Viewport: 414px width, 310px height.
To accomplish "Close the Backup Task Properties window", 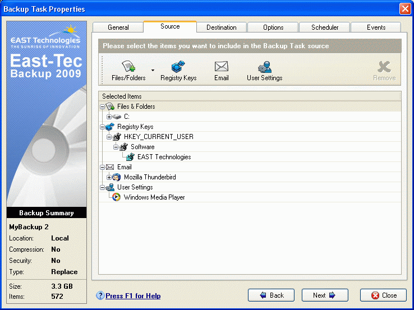I will [405, 9].
